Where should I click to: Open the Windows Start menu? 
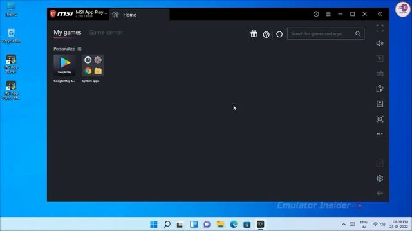pos(154,224)
